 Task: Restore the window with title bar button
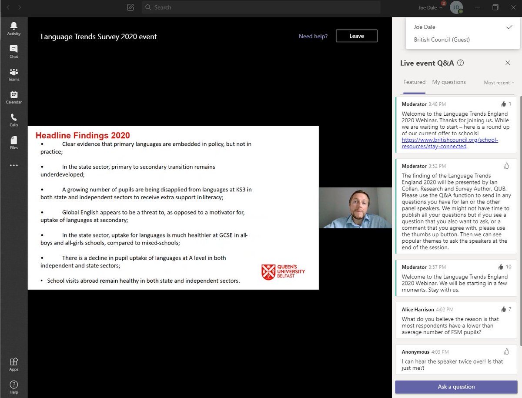[495, 7]
